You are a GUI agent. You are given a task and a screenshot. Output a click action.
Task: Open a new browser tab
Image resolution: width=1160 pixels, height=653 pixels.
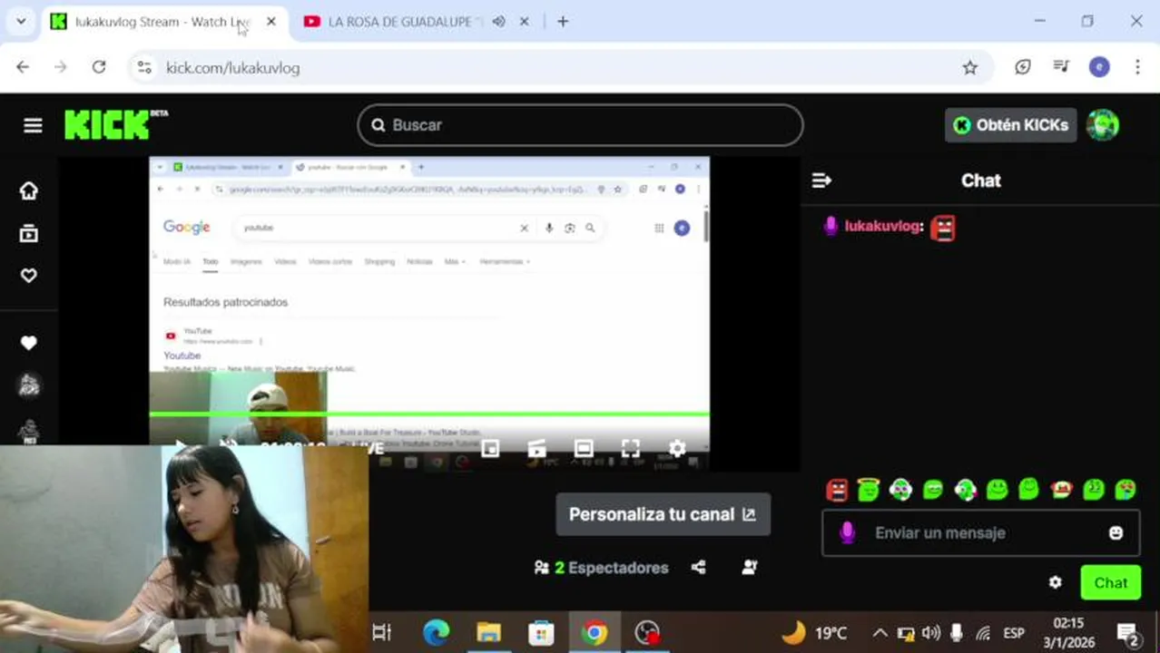coord(563,21)
